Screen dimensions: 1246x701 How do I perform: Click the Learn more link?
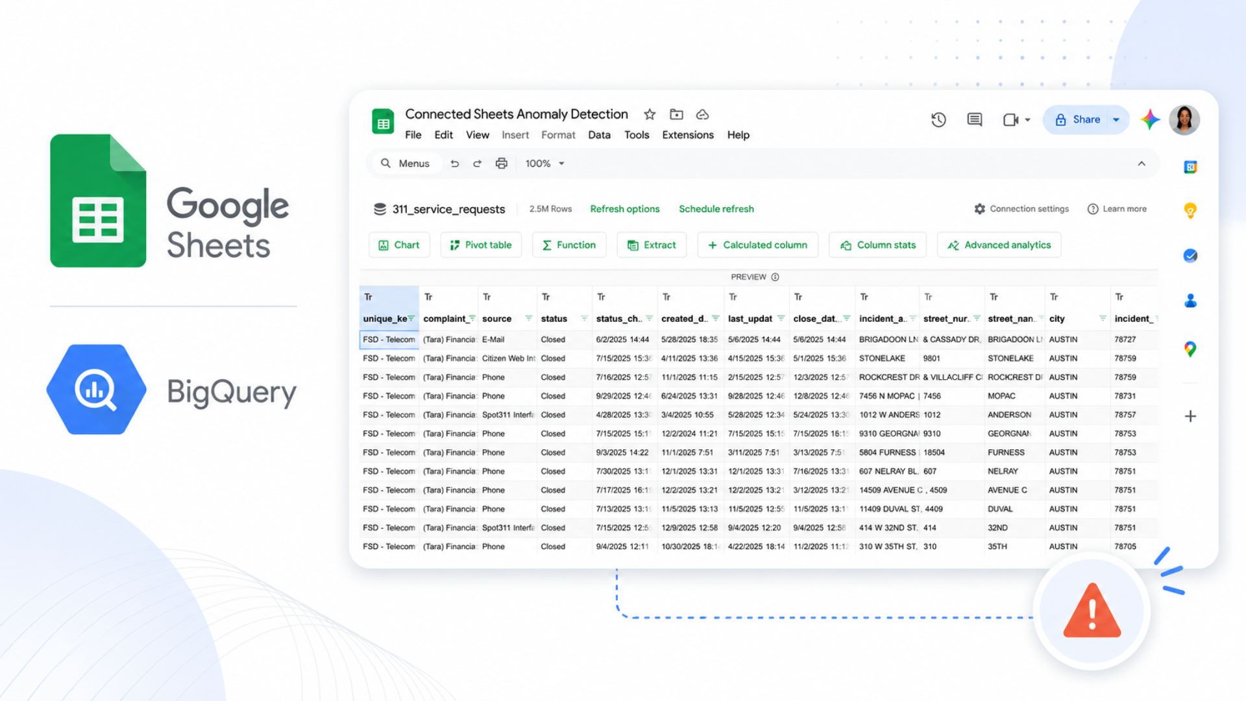click(x=1118, y=209)
